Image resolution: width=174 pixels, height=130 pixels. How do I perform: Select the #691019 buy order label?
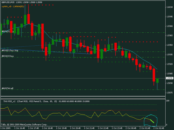point(8,56)
